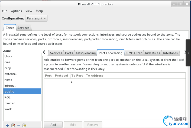Choose the dmz zone
Screen dimensions: 191x128
click(8, 62)
